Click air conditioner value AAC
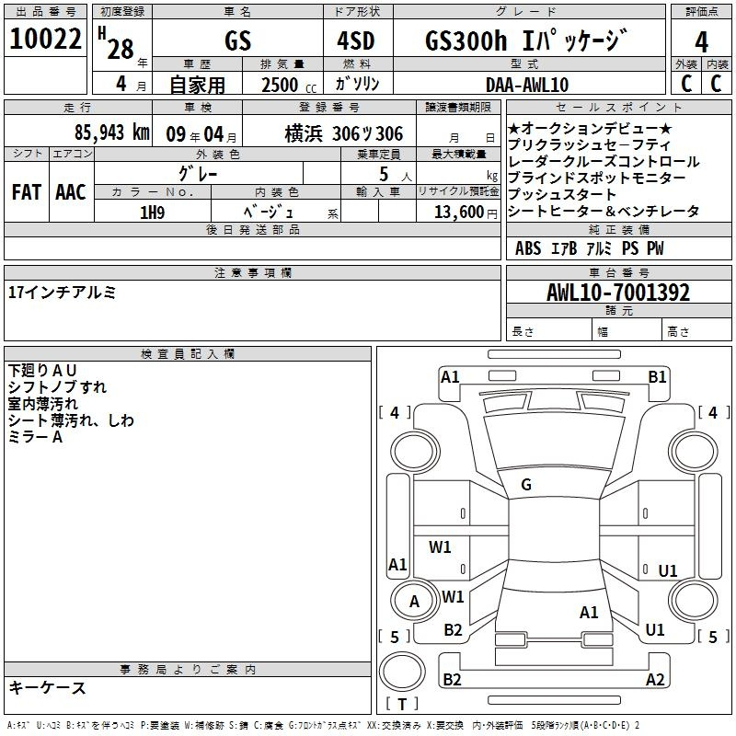 (x=71, y=192)
